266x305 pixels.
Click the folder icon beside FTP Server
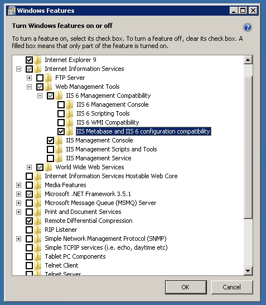click(49, 78)
